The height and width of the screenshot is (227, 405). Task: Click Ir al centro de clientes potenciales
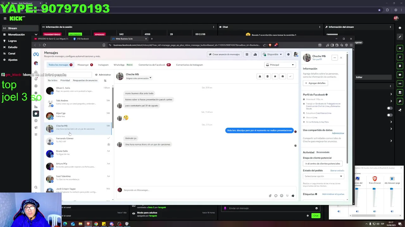[x=323, y=164]
